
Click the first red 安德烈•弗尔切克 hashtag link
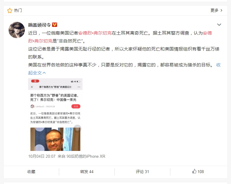click(95, 33)
